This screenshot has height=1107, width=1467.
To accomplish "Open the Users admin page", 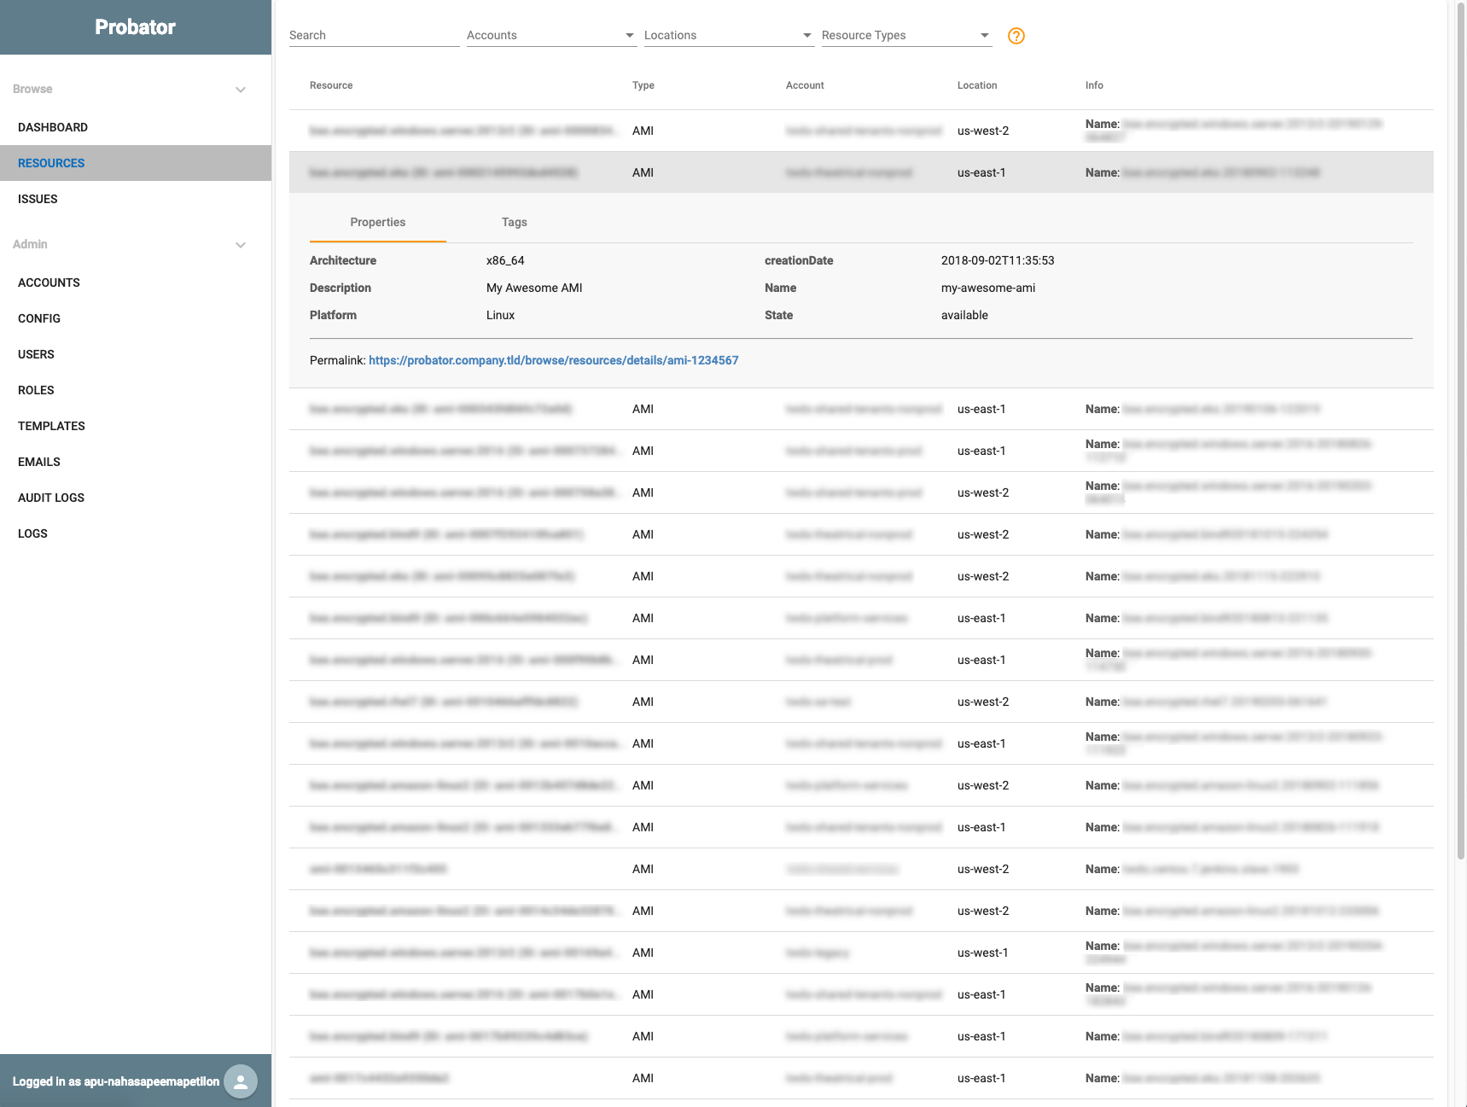I will 36,354.
